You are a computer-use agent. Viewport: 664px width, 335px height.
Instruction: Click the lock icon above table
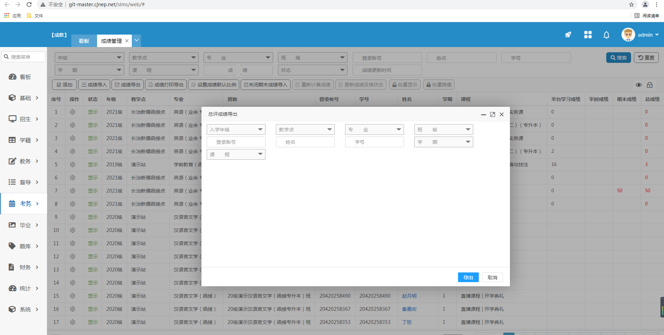649,85
